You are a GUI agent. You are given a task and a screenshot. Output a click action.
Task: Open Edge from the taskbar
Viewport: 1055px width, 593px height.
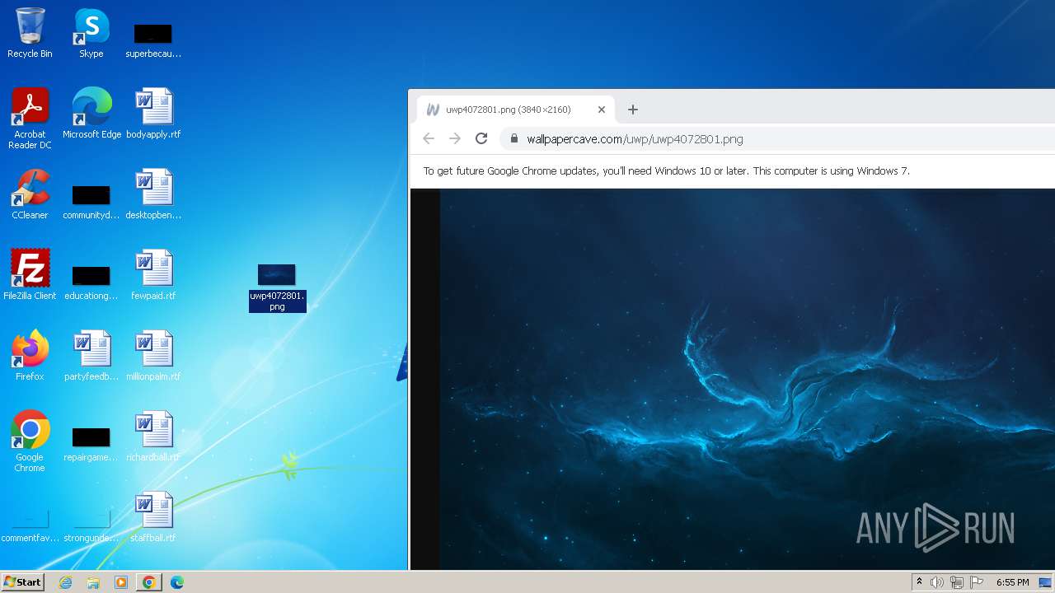coord(177,582)
